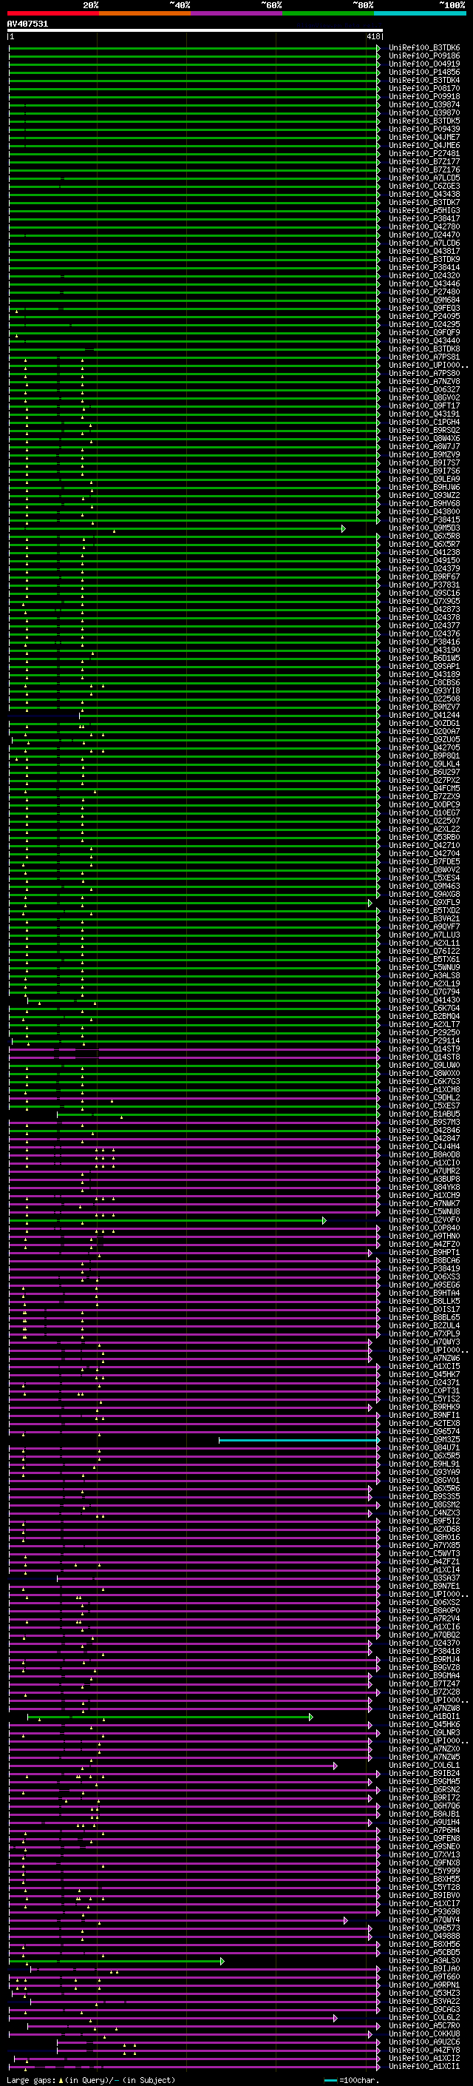The height and width of the screenshot is (2086, 473).
Task: Click the truncated alignment bar for Q9M5D3
Action: [x=177, y=528]
